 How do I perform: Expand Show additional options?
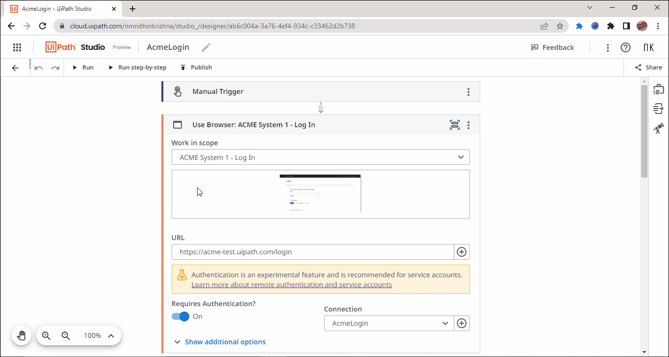pyautogui.click(x=220, y=342)
